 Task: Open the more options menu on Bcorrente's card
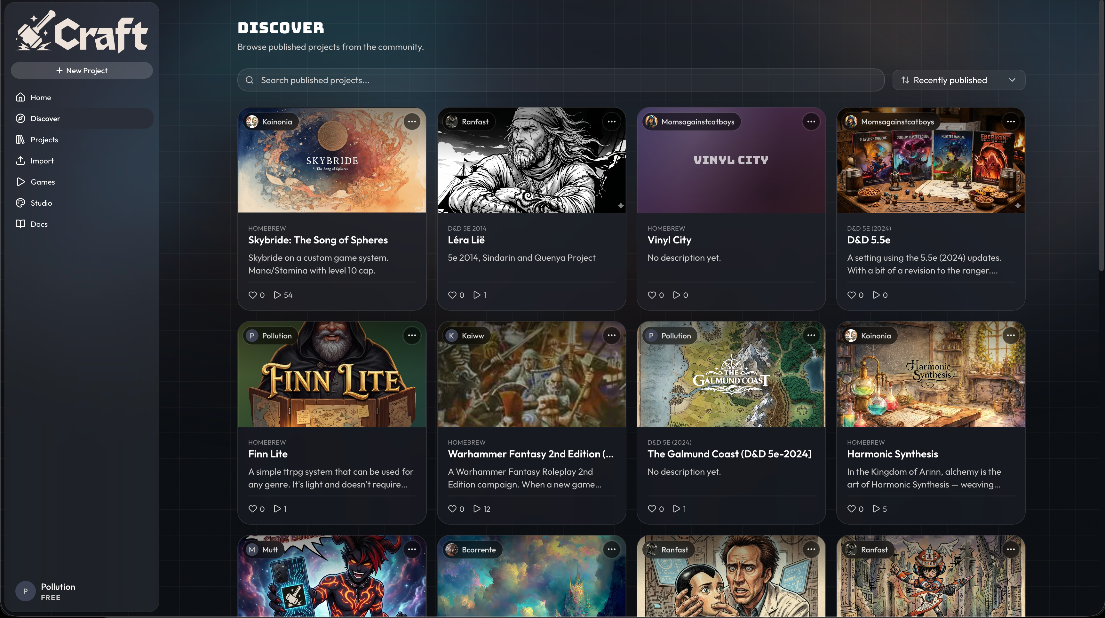611,549
